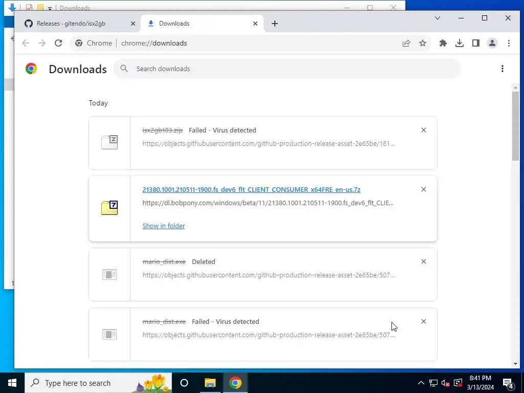Click the Today date heading
The height and width of the screenshot is (393, 524).
point(98,103)
